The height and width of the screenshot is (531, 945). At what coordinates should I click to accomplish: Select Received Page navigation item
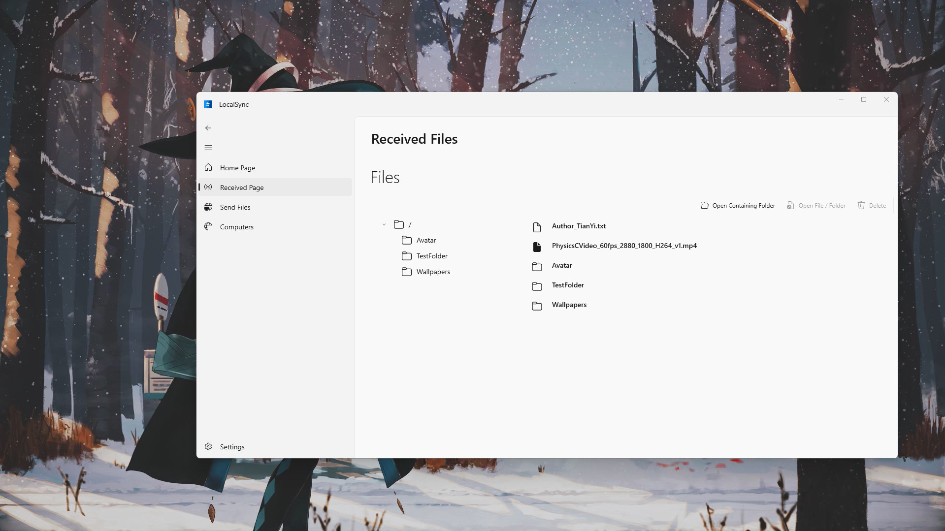pos(275,187)
